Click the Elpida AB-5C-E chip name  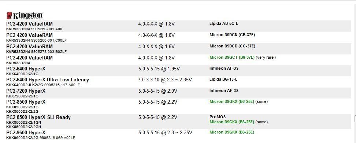(224, 24)
